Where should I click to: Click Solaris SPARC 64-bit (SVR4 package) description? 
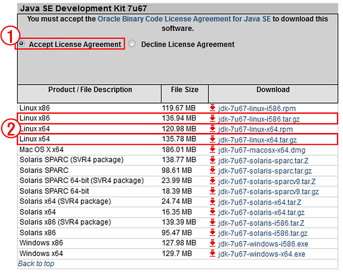[x=81, y=181]
